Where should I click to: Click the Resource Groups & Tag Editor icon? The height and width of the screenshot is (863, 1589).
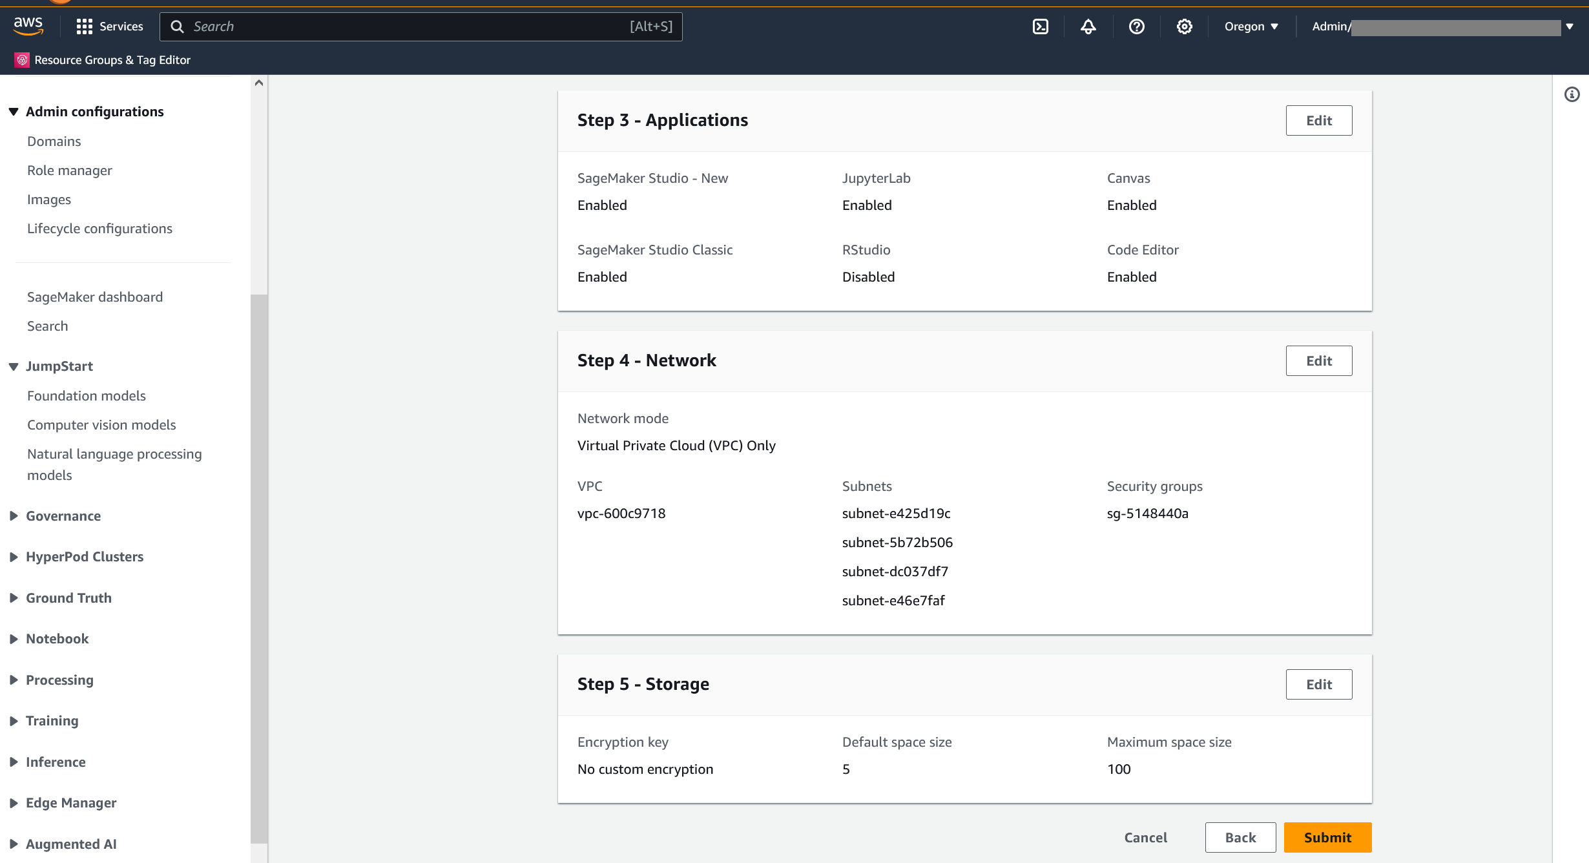pos(22,60)
